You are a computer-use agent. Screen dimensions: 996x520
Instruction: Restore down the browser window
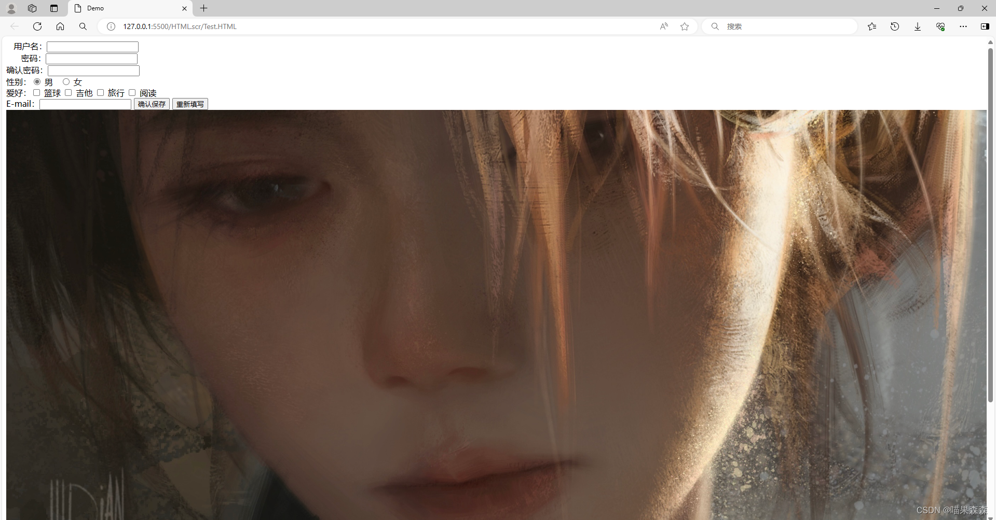961,8
